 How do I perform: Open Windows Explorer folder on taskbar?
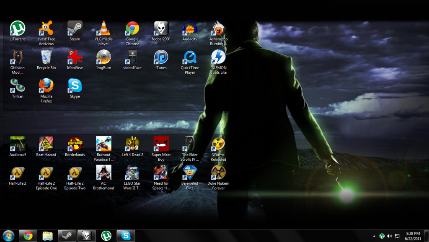tap(47, 236)
